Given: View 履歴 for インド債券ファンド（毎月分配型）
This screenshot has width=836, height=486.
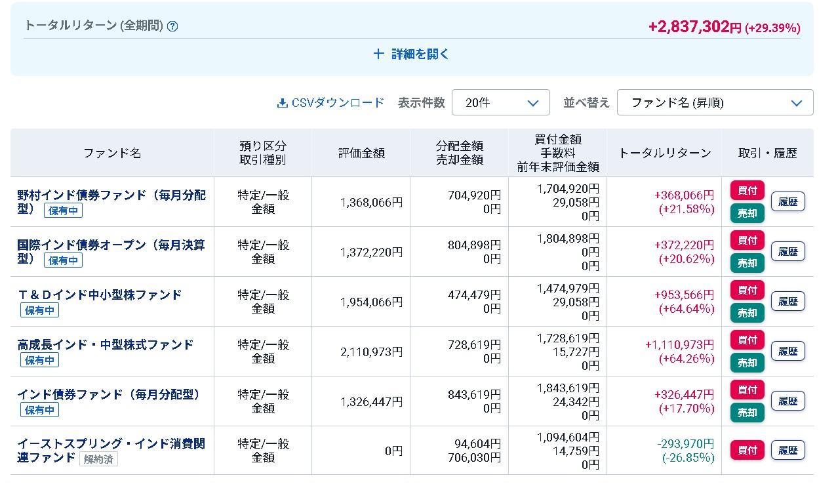Looking at the screenshot, I should [x=787, y=401].
